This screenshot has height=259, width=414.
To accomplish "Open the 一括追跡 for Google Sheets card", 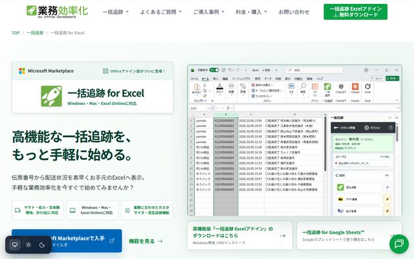I will tap(349, 235).
